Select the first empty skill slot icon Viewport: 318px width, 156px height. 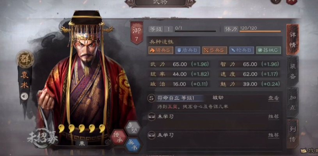[151, 117]
